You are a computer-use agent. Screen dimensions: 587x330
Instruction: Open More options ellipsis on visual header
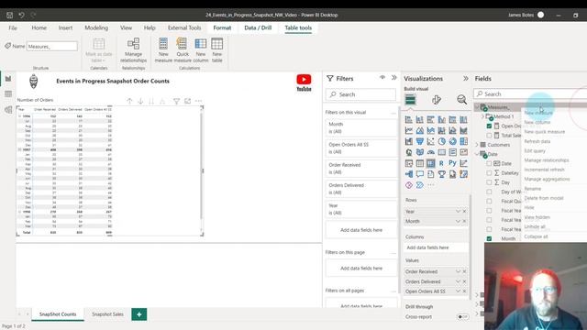[198, 101]
